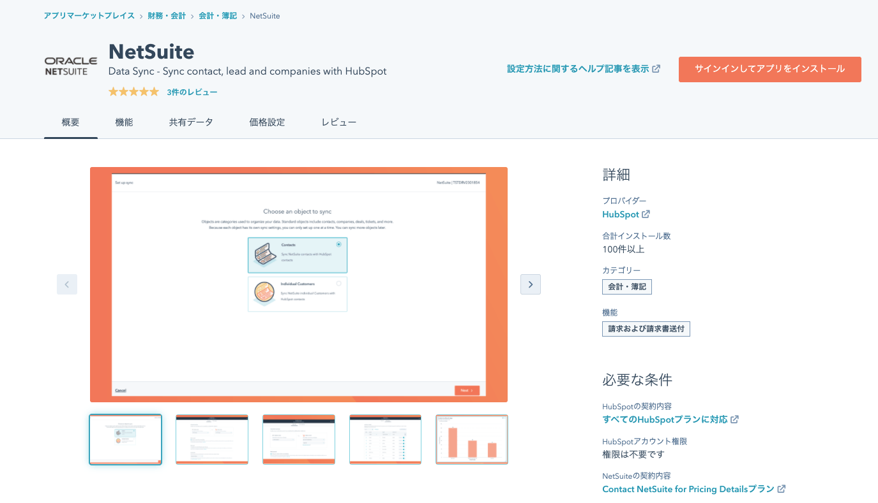Switch to the 機能 tab
Viewport: 878px width, 503px height.
[124, 122]
